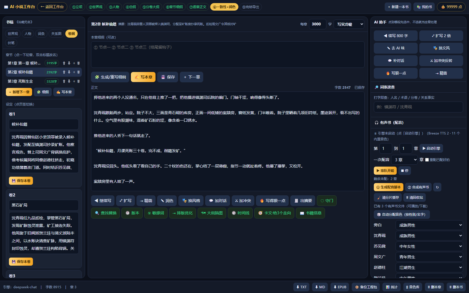The image size is (469, 293).
Task: Go to step ①立项 in the top bar
Action: point(77,7)
